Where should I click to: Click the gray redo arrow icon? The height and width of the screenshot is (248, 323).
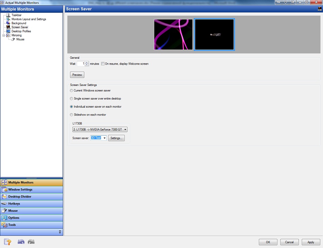pyautogui.click(x=31, y=242)
